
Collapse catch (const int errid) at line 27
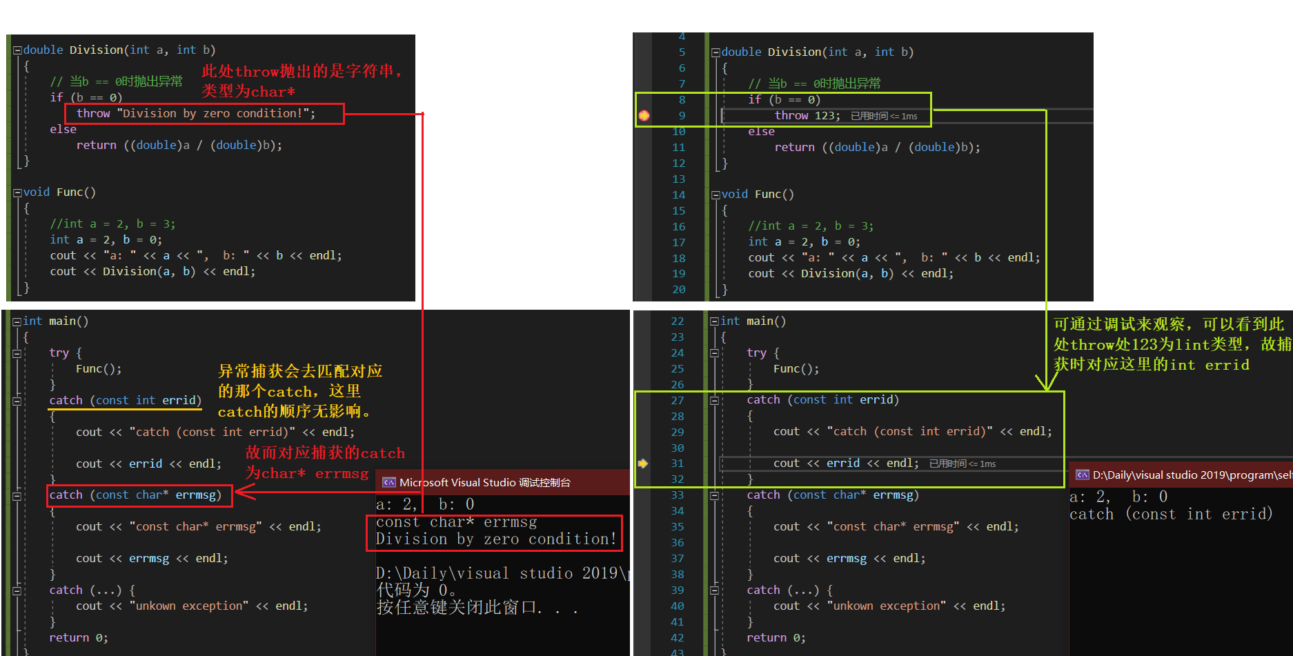click(x=715, y=401)
